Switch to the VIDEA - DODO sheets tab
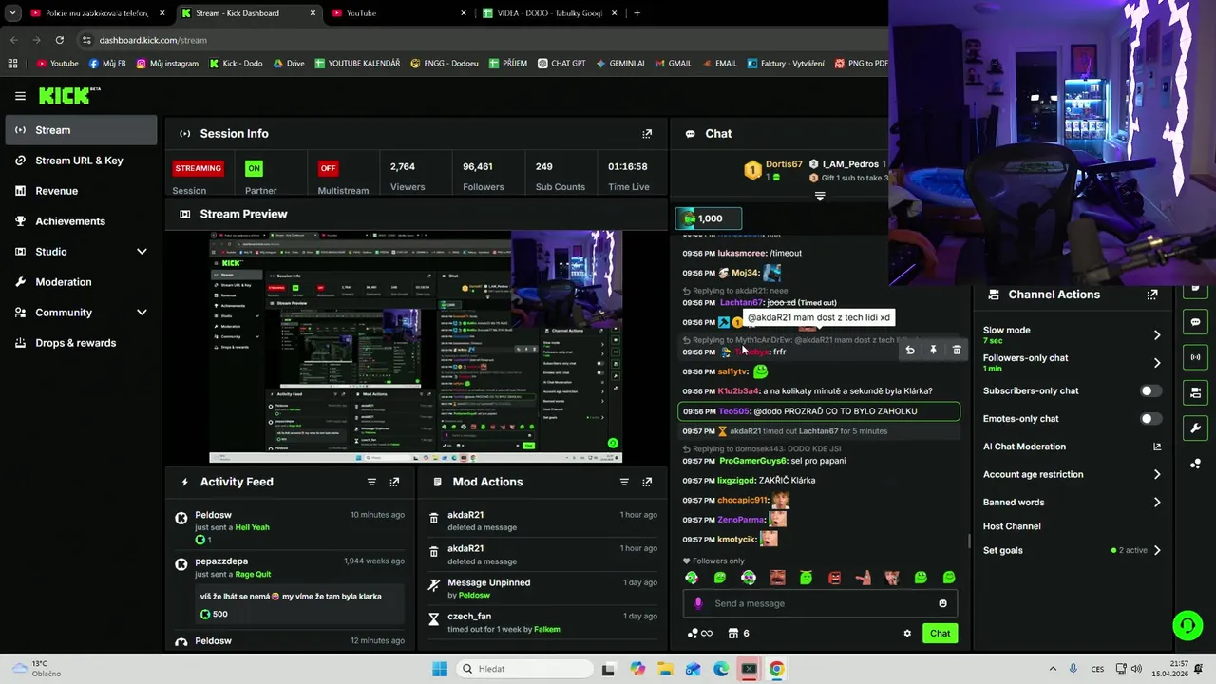 549,13
